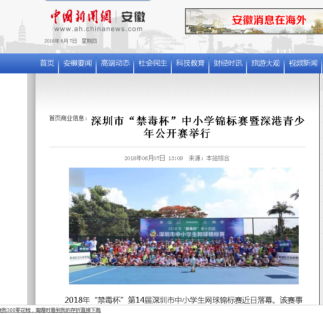Viewport: 323px width, 314px height.
Task: Navigate to 旅游大观 section
Action: (x=265, y=63)
